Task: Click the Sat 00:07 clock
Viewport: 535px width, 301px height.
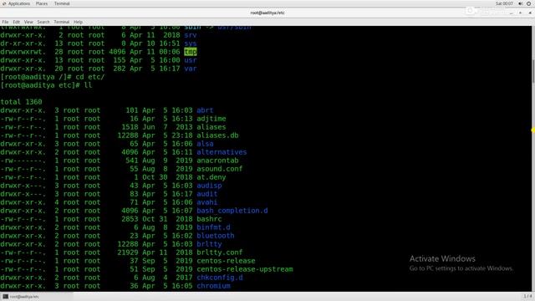Action: [x=504, y=3]
